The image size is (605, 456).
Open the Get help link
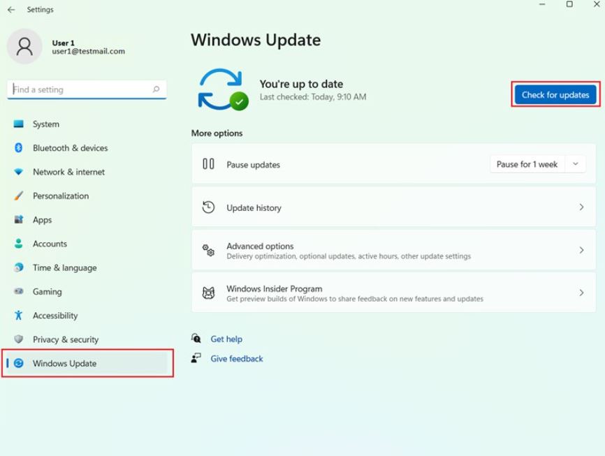coord(226,339)
